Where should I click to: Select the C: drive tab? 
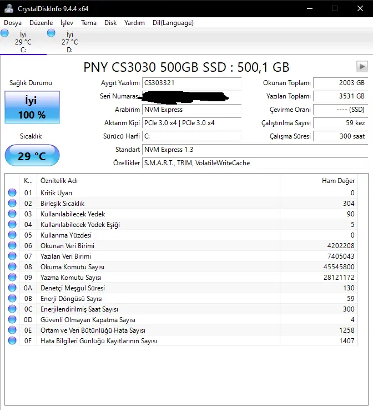click(x=23, y=42)
